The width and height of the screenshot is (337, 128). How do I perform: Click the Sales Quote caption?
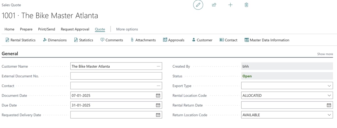click(11, 5)
